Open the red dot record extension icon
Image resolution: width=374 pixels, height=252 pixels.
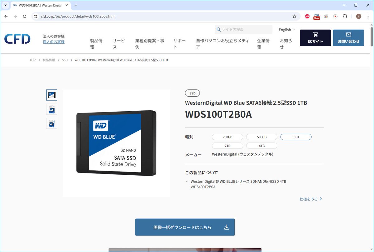coord(335,16)
